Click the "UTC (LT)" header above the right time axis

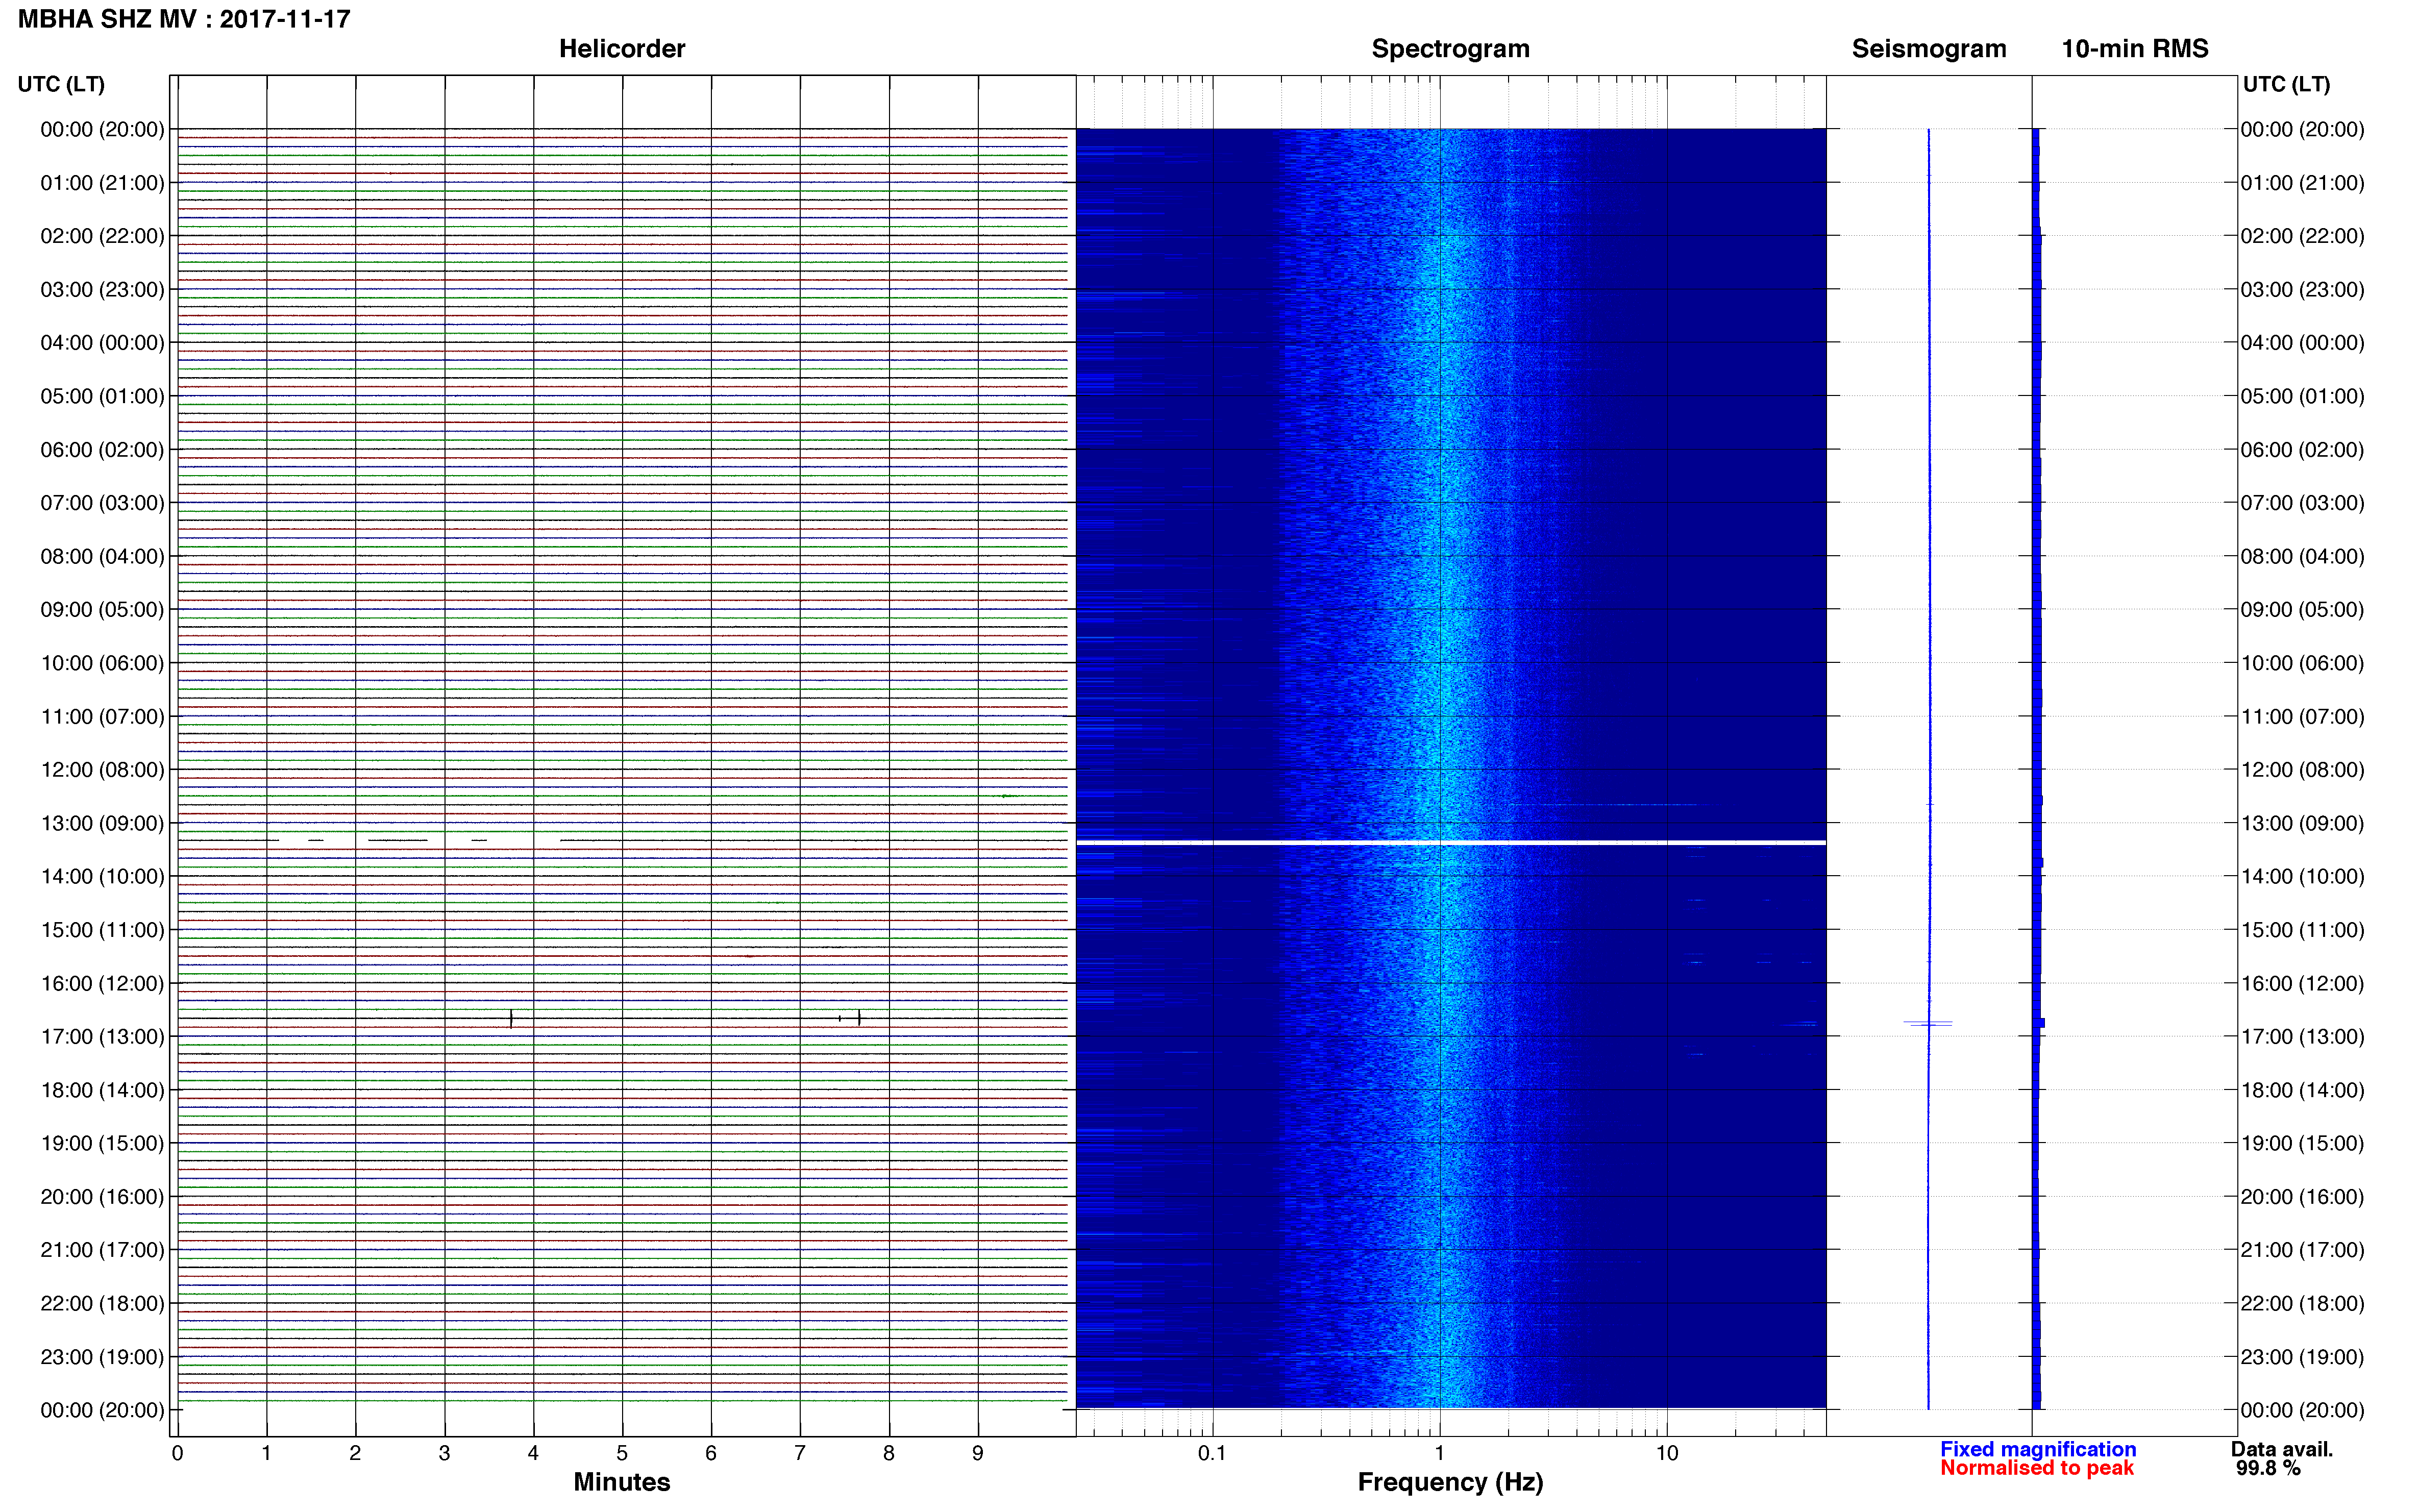coord(2286,84)
